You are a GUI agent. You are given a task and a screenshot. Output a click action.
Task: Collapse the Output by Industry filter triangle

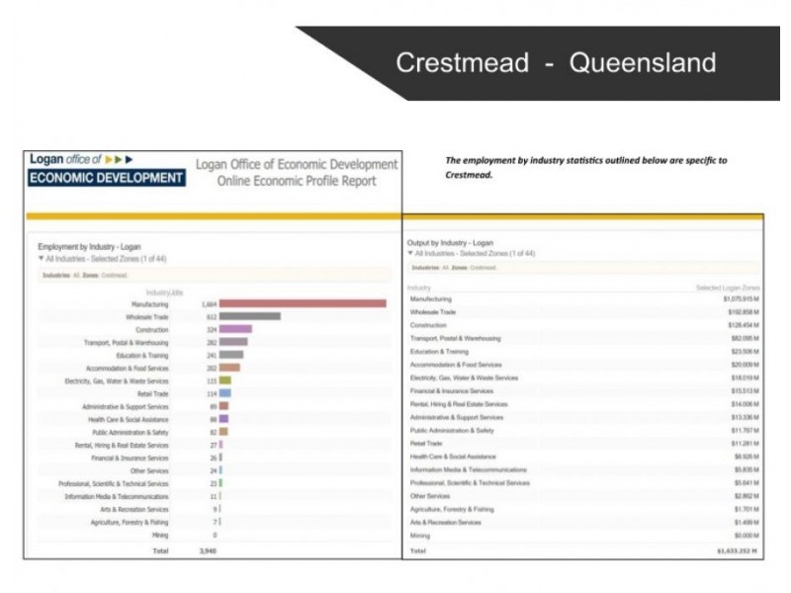click(x=411, y=254)
